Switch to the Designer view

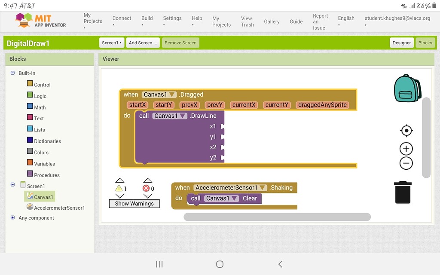[401, 43]
